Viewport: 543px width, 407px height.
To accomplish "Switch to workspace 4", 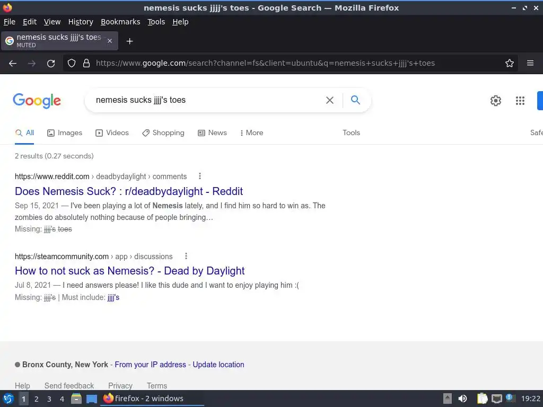I will pos(62,399).
